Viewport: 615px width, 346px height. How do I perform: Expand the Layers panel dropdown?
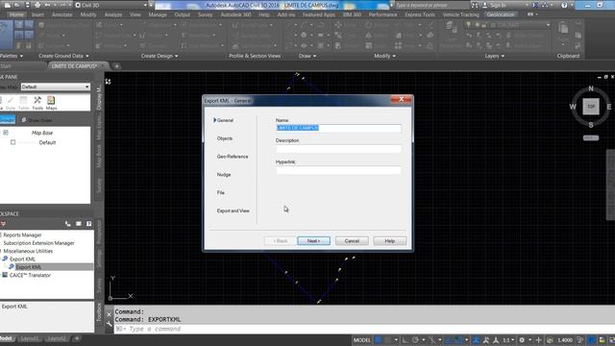(495, 56)
